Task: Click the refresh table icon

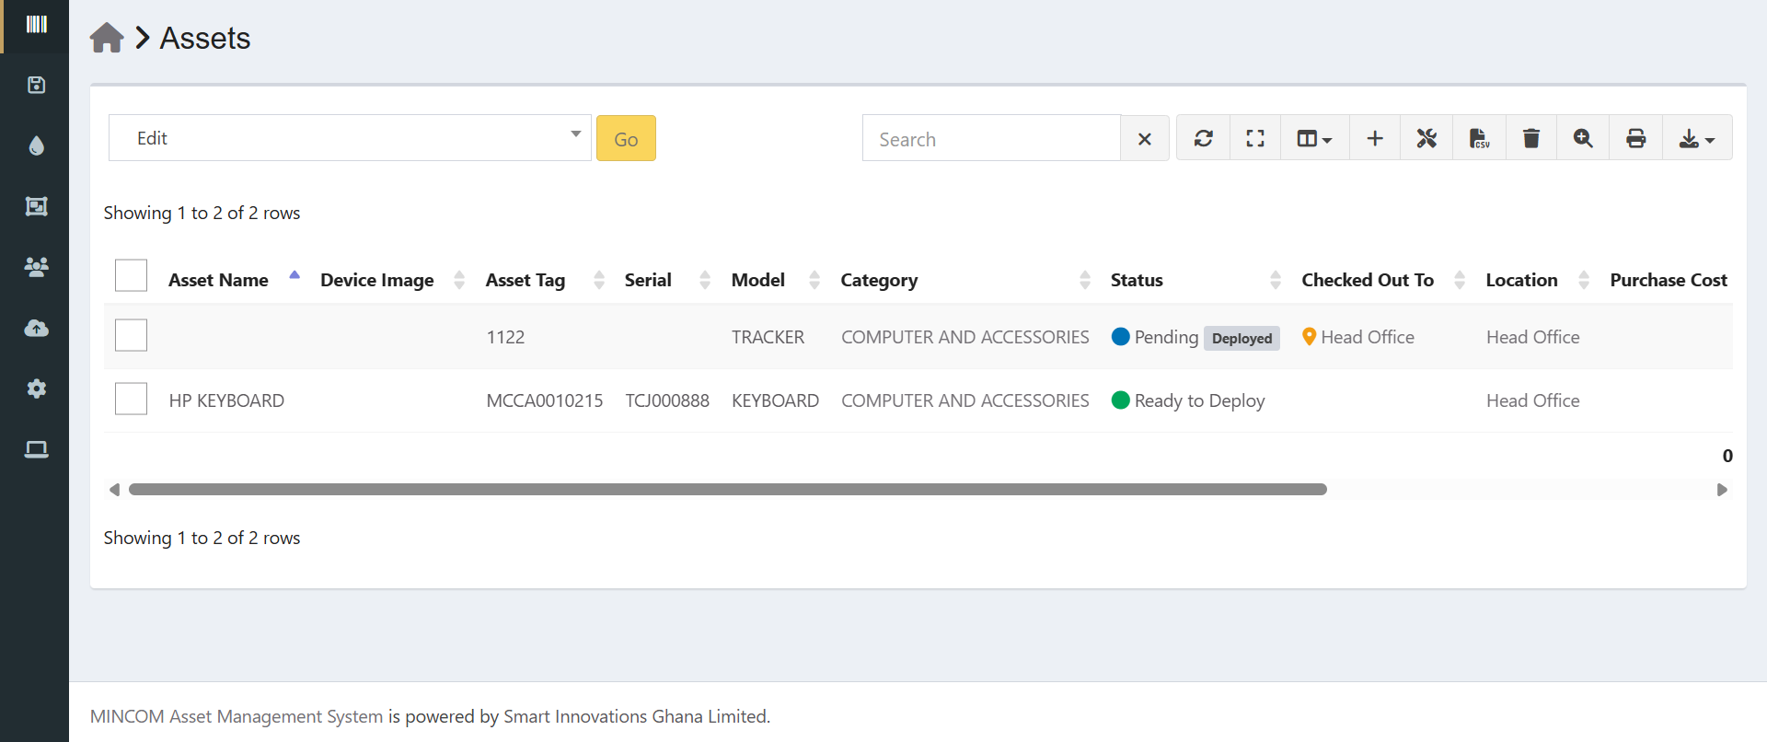Action: click(x=1203, y=138)
